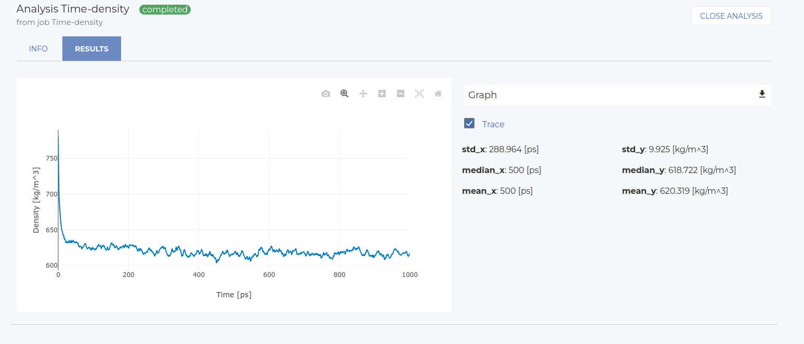
Task: Click the Autoscale icon in chart toolbar
Action: coord(419,94)
